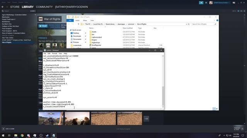The image size is (247, 138).
Task: Open the Steam LIBRARY tab
Action: tap(27, 7)
